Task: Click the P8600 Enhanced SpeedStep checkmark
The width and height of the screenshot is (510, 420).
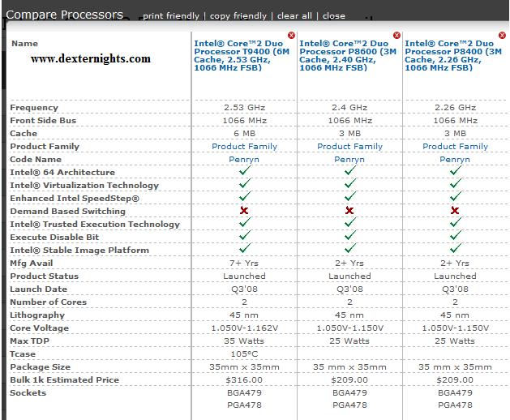Action: pyautogui.click(x=350, y=196)
